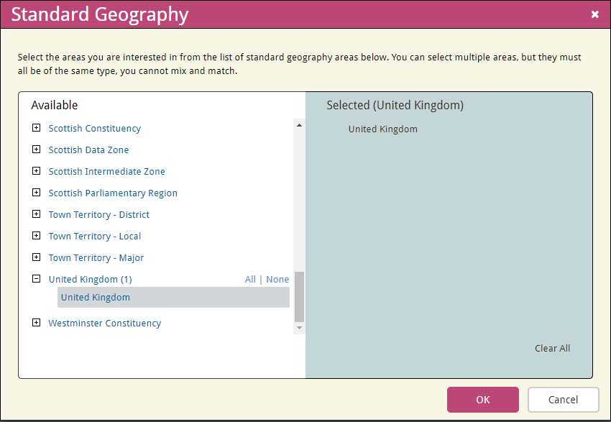Screen dimensions: 611x422
Task: Collapse the United Kingdom minus icon
Action: (36, 279)
